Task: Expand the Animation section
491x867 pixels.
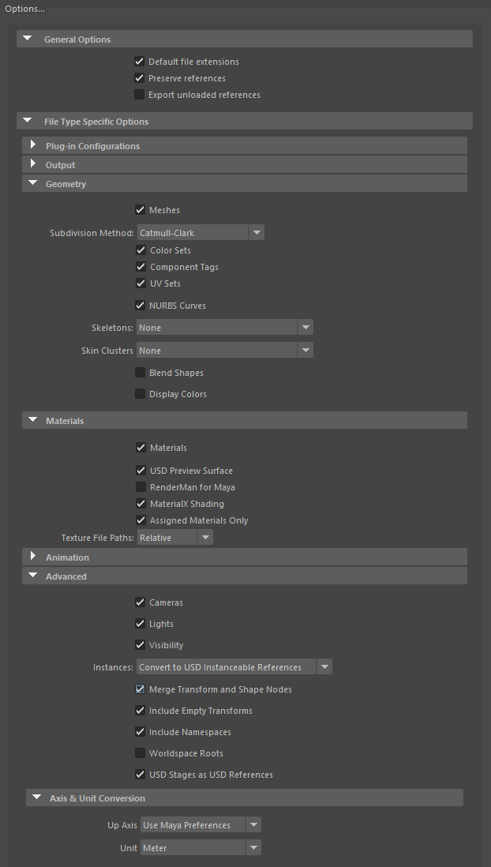Action: (x=32, y=556)
